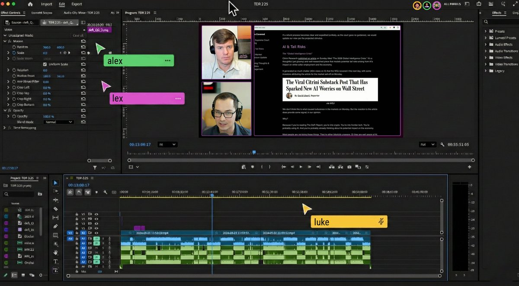Select the Hand tool

(55, 252)
